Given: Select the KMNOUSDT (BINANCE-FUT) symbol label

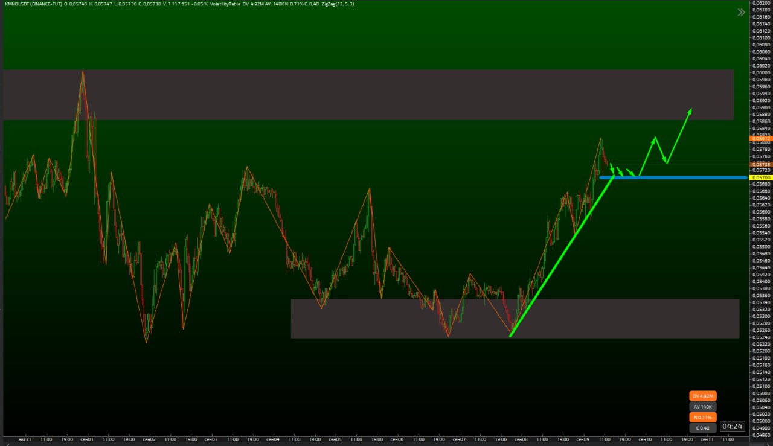Looking at the screenshot, I should [x=33, y=4].
